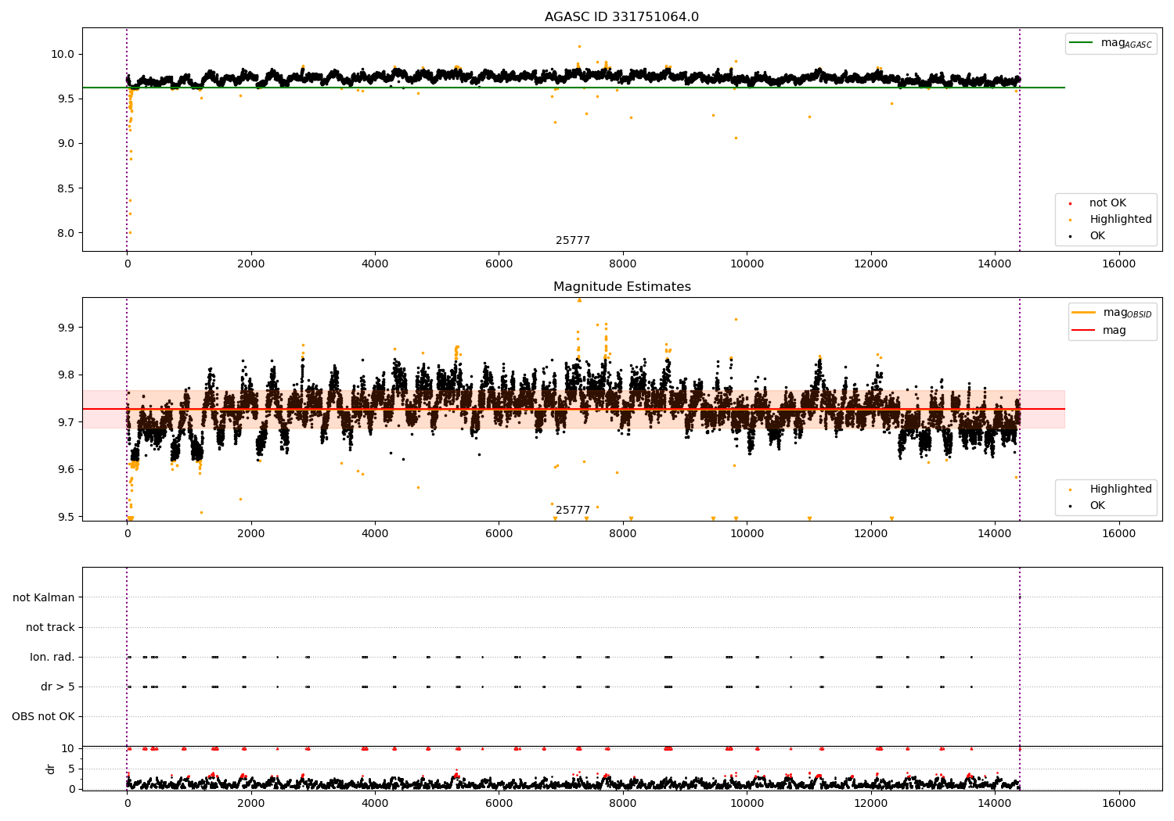Click the horizontal green AGASC magnitude line in top plot
The width and height of the screenshot is (1174, 821).
(x=573, y=88)
